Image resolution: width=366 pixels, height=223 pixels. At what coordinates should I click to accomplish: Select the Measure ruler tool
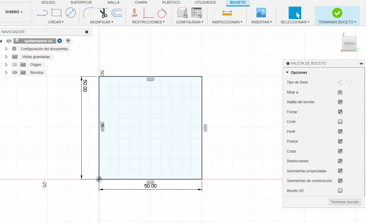[x=227, y=13]
